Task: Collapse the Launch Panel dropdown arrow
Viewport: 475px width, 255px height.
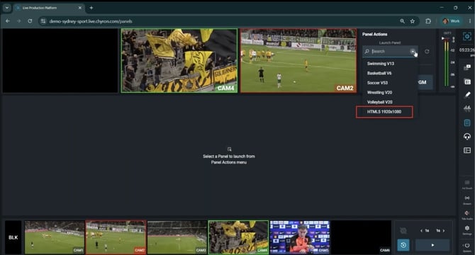Action: point(413,52)
